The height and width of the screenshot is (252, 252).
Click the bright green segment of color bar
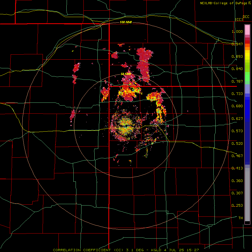pyautogui.click(x=247, y=76)
